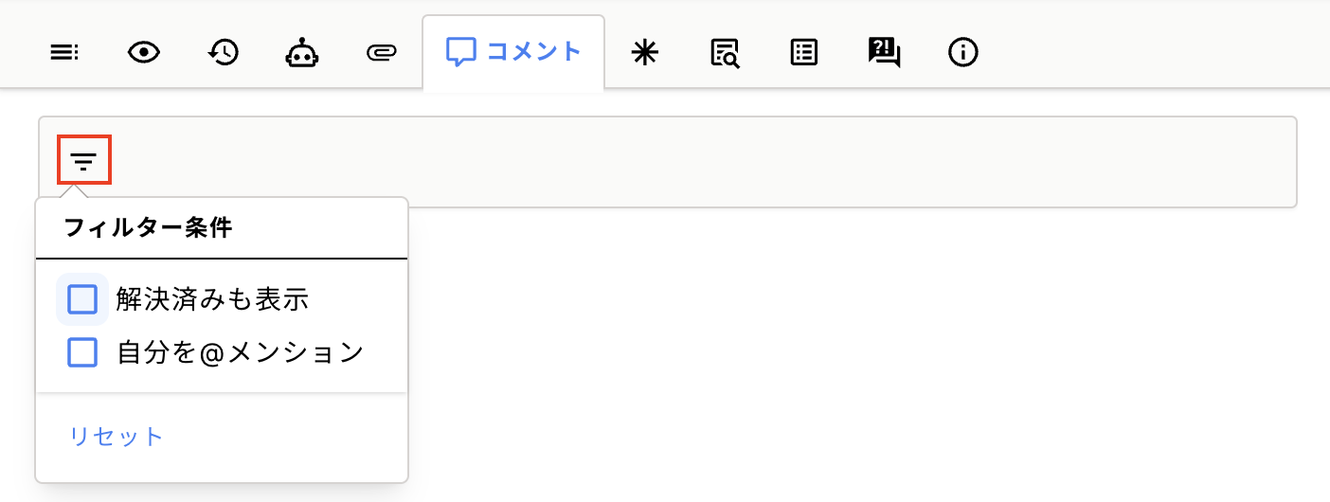Open the info circle tab

pos(963,53)
